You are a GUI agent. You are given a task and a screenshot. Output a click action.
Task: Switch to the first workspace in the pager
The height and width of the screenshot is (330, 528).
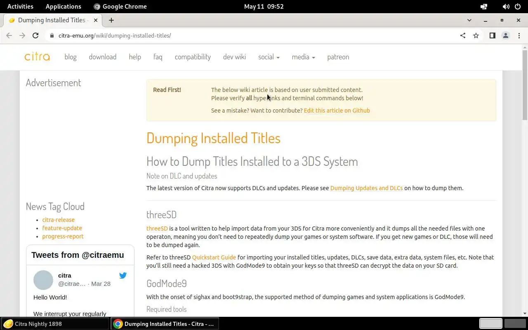click(490, 324)
